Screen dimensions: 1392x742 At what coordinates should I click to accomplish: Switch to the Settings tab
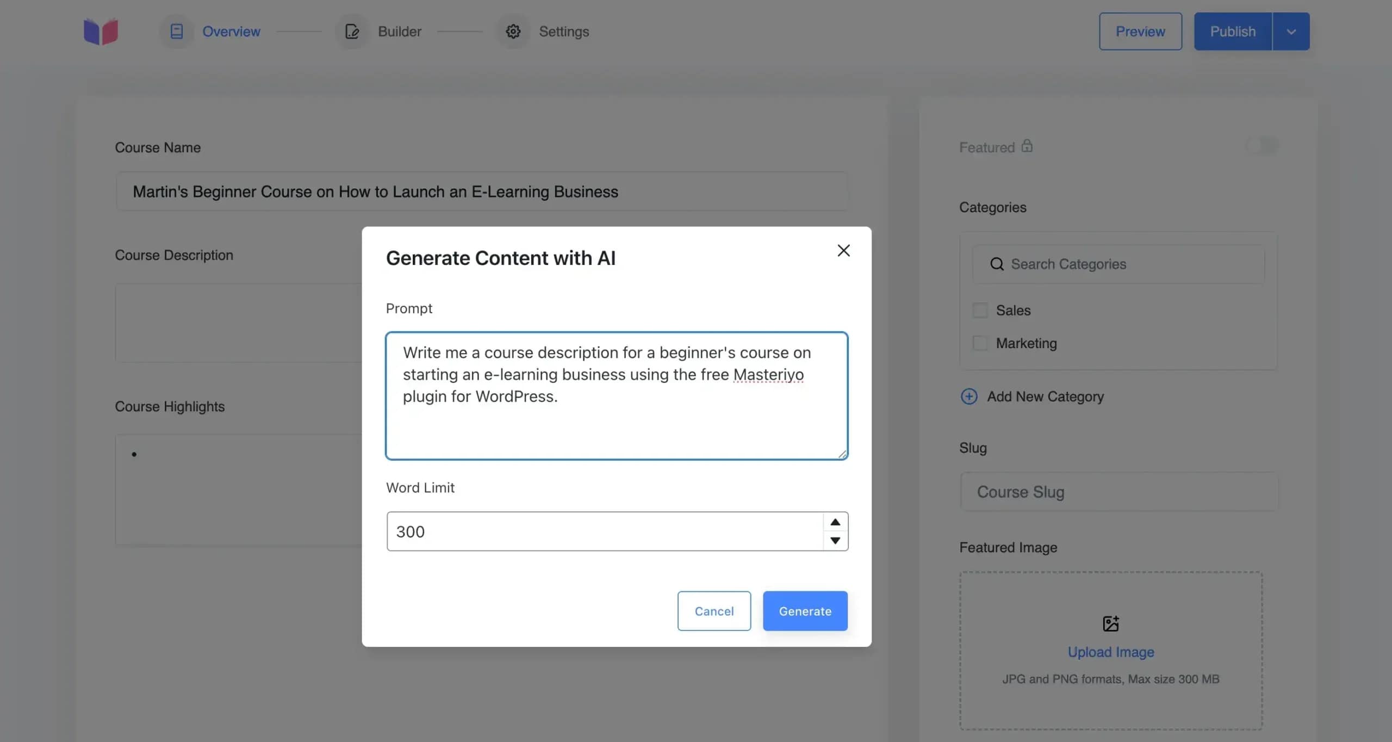tap(564, 32)
